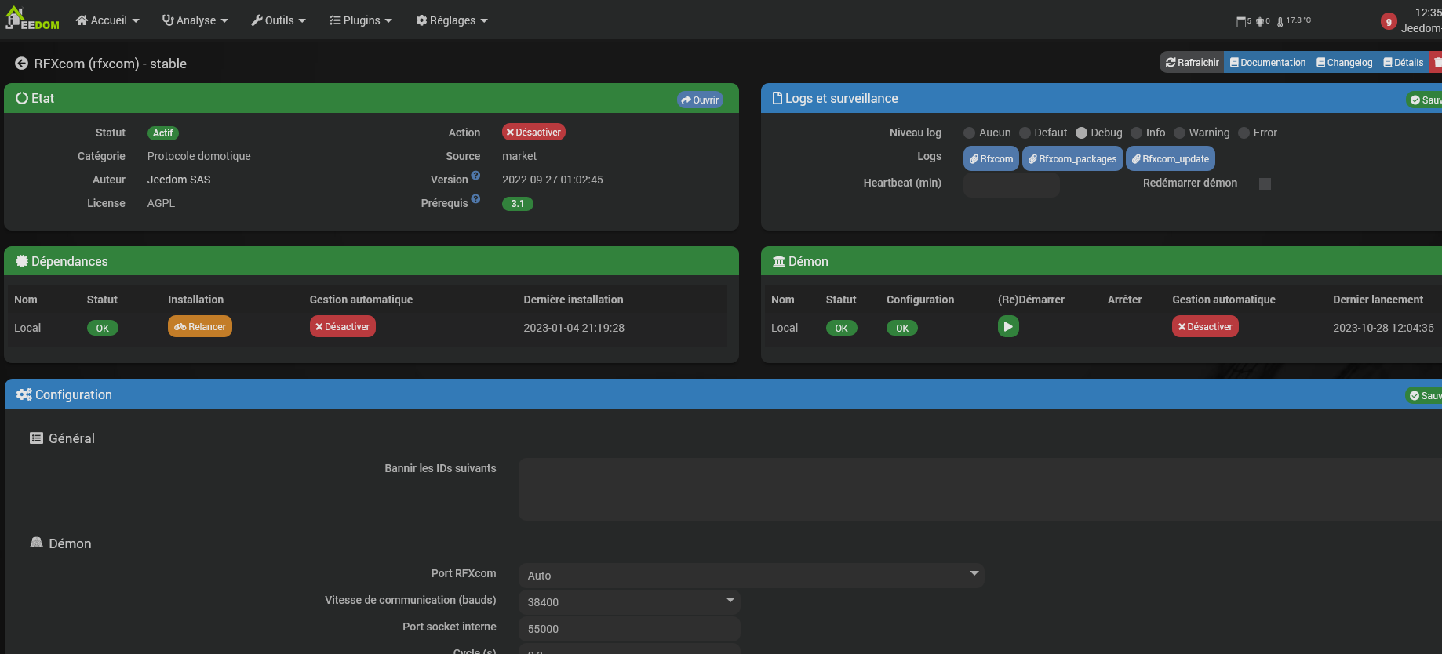Click the date 2023-01-04 21:19:28
The width and height of the screenshot is (1442, 654).
click(x=574, y=328)
